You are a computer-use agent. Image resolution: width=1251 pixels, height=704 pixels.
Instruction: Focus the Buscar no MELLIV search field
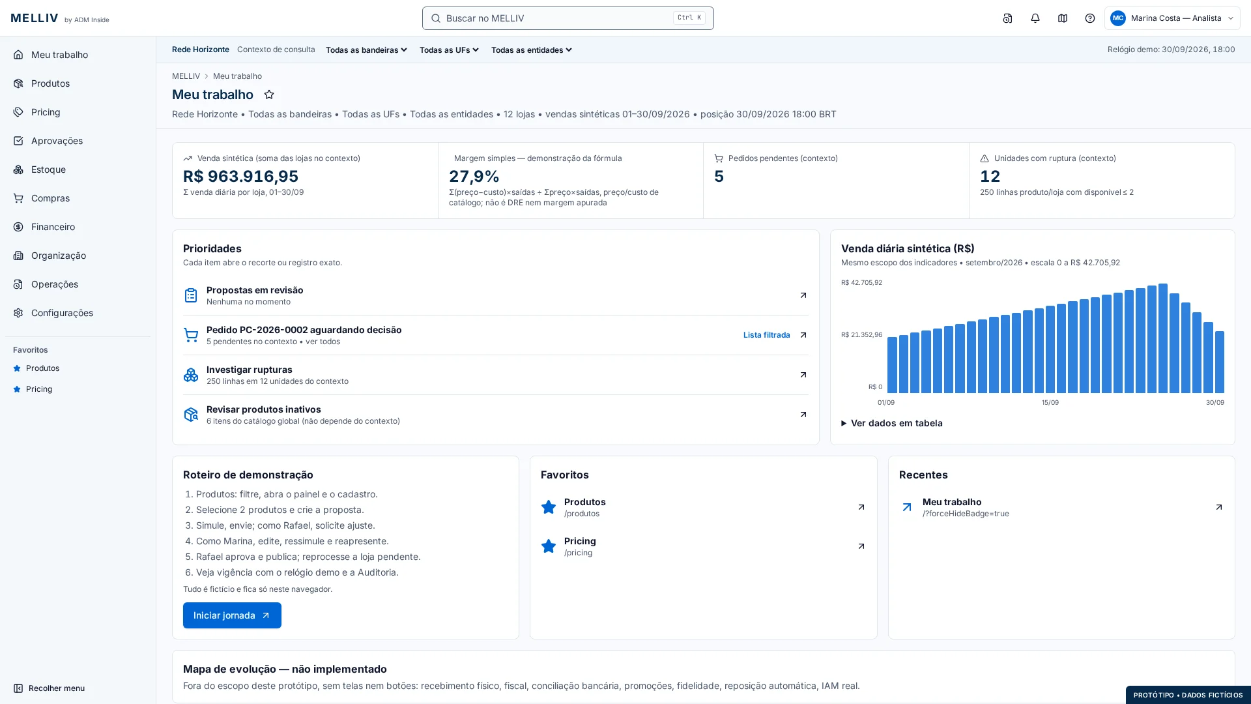[568, 18]
